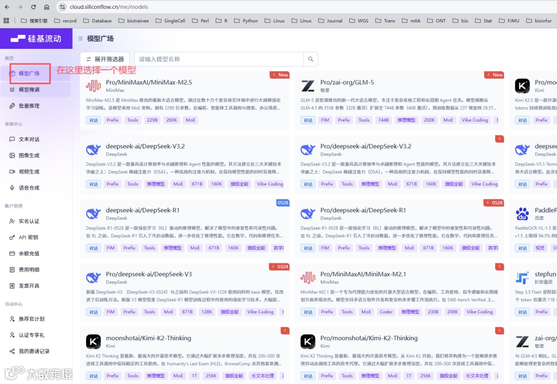Open 发票开具 in the sidebar
This screenshot has height=384, width=557.
coord(36,286)
